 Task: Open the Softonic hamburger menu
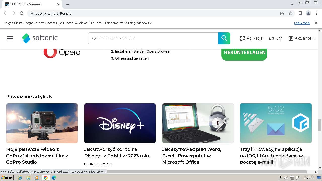[x=10, y=38]
